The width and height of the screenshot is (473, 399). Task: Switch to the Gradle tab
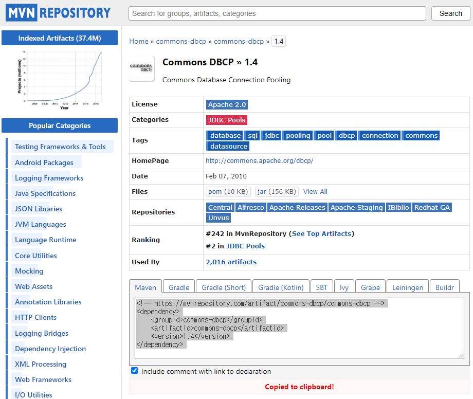(179, 287)
